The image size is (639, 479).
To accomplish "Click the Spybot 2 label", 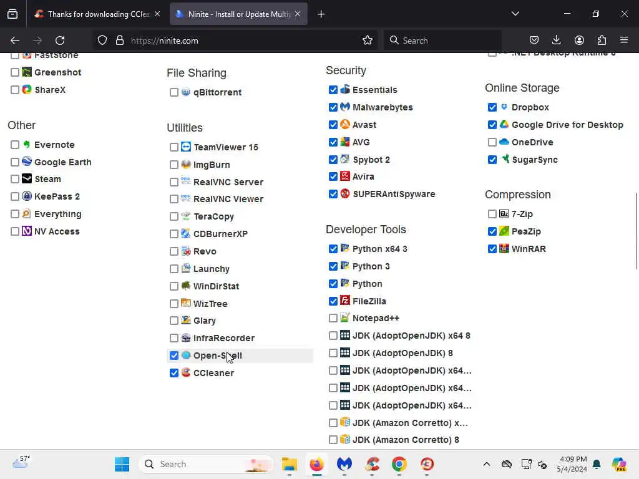I will [371, 160].
